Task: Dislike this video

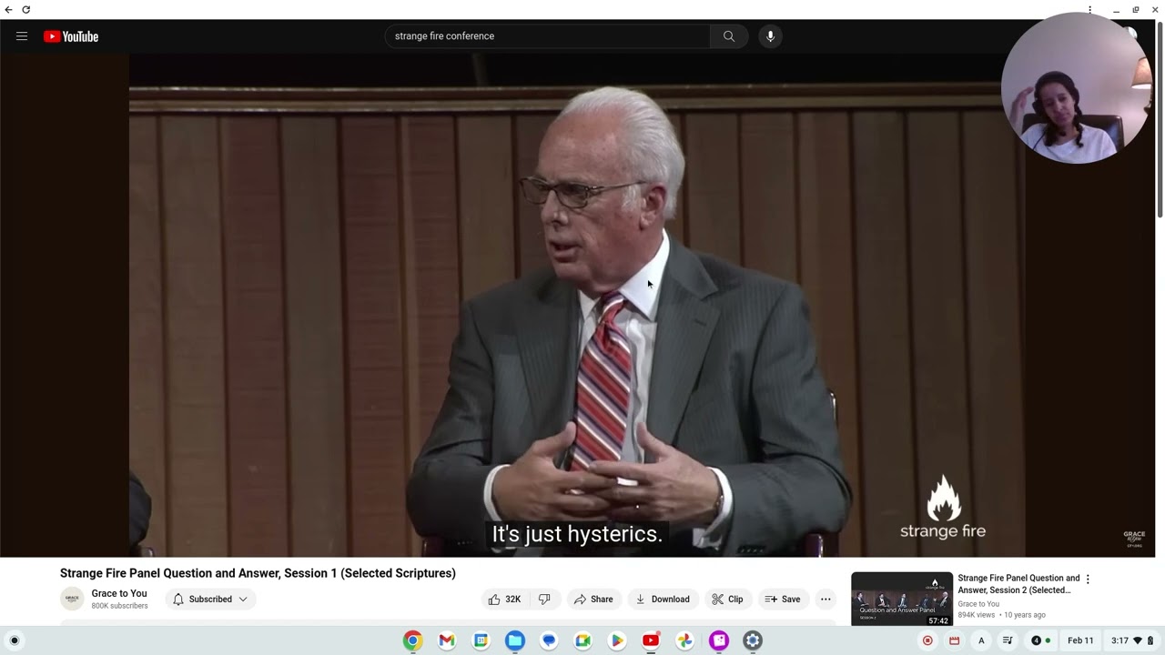Action: [x=544, y=600]
